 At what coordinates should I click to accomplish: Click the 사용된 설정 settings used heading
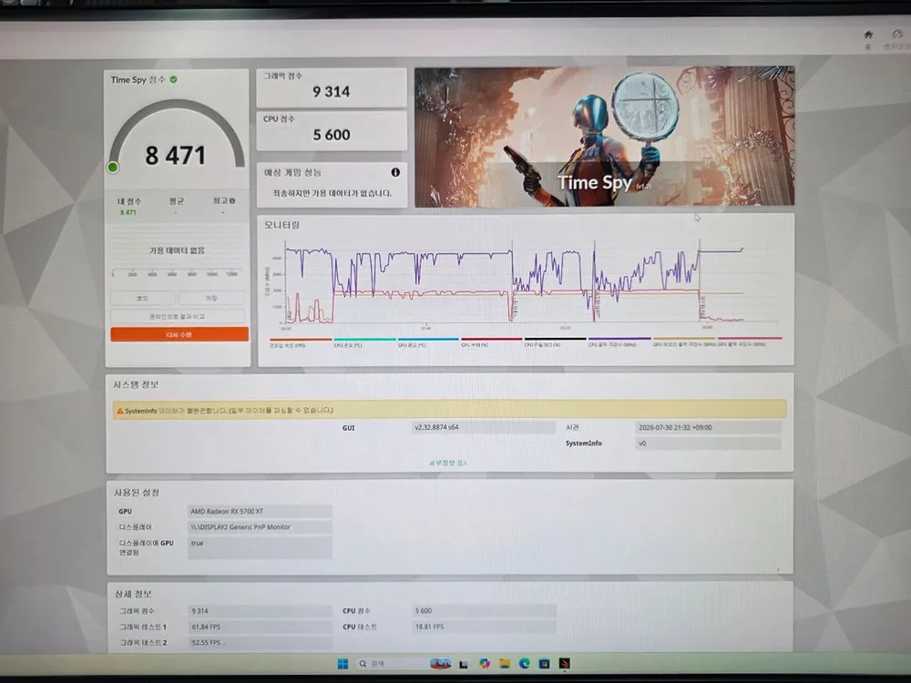137,492
